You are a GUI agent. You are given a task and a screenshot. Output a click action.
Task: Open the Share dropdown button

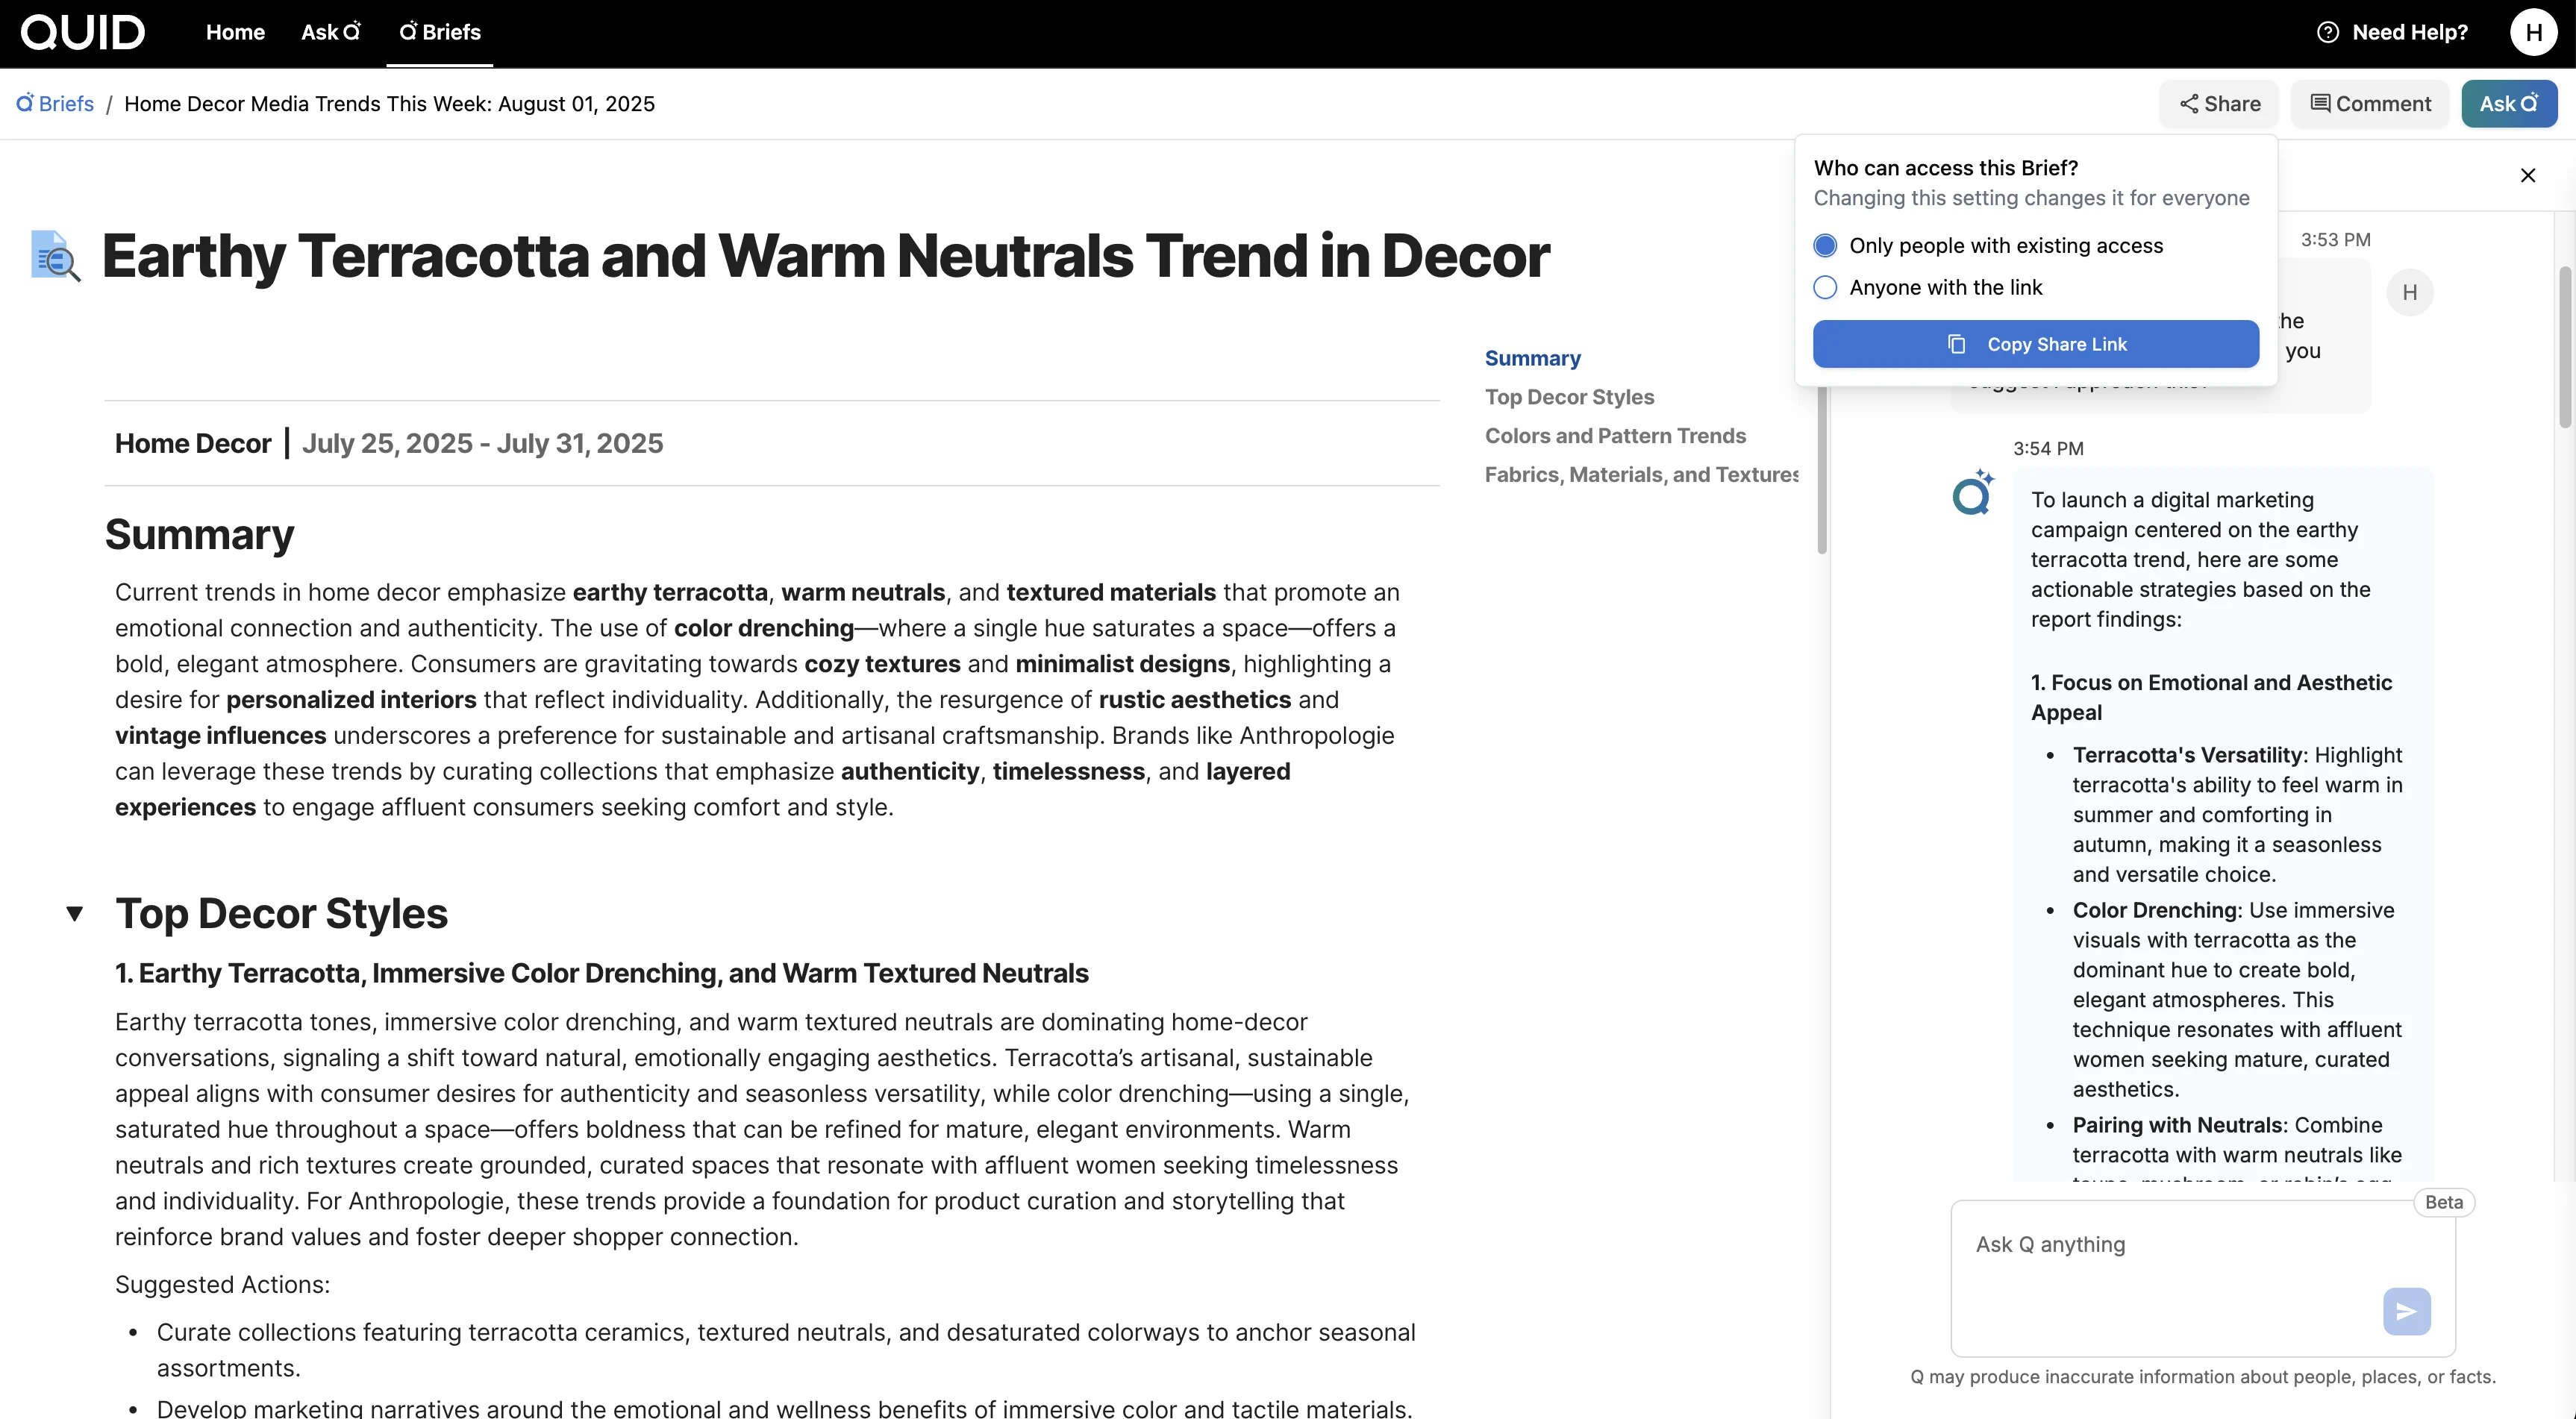point(2219,104)
